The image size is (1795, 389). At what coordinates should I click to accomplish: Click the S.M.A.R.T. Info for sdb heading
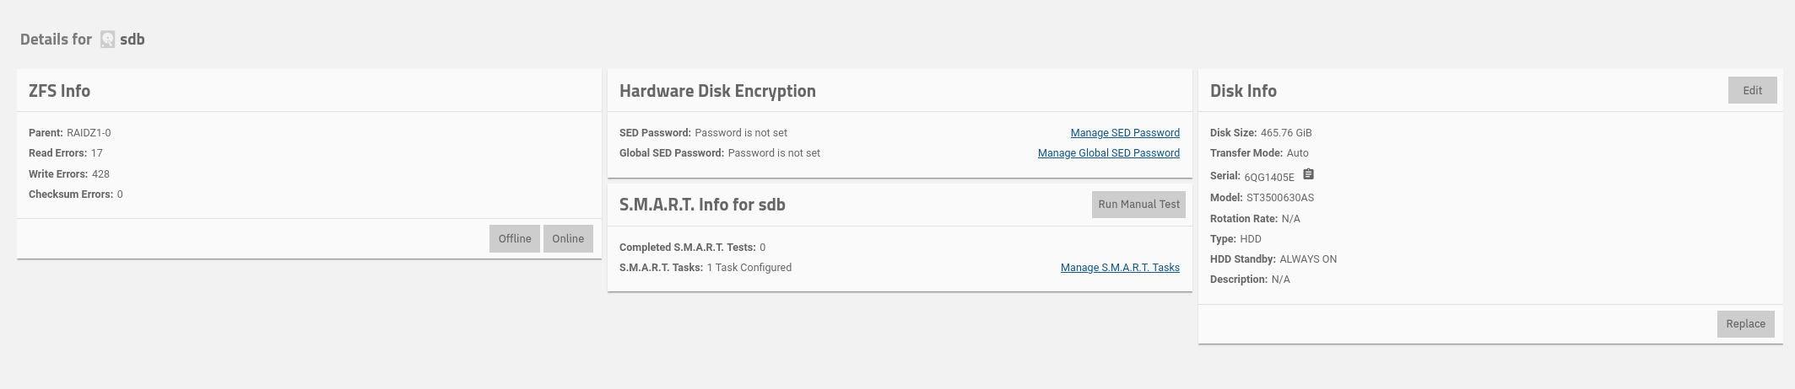pos(702,205)
